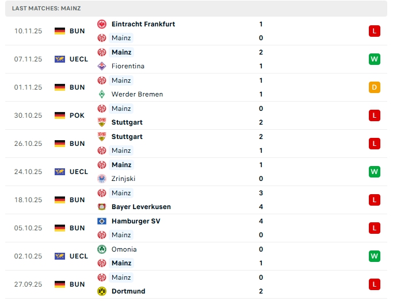The width and height of the screenshot is (393, 301).
Task: Click German flag on 10.11.25 match
Action: (x=60, y=31)
